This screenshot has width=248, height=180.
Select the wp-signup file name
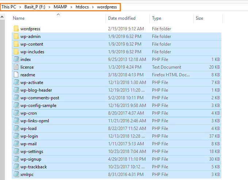pos(31,159)
